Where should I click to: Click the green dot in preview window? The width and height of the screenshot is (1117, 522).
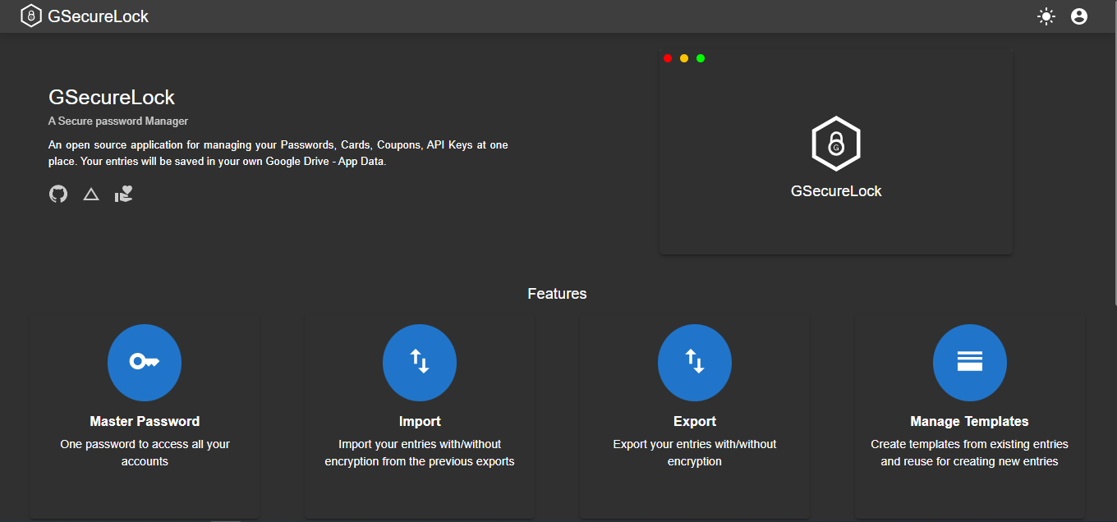[701, 58]
